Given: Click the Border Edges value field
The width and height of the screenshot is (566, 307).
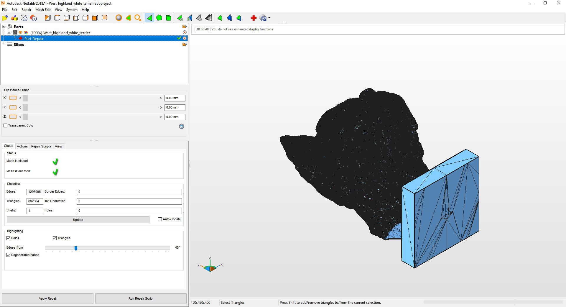Looking at the screenshot, I should click(129, 192).
